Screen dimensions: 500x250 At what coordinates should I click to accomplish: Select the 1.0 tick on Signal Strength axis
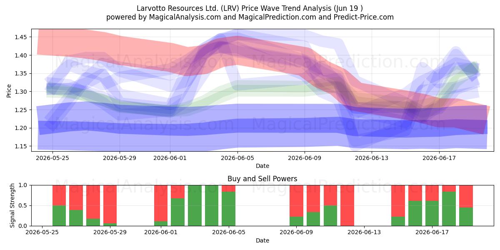[23, 185]
